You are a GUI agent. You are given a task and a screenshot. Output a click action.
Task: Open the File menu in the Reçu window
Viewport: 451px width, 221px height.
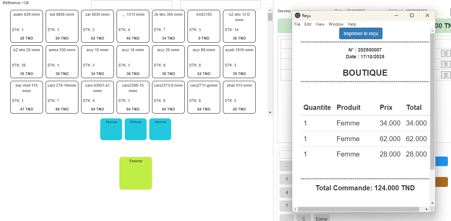pyautogui.click(x=297, y=24)
